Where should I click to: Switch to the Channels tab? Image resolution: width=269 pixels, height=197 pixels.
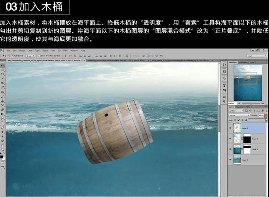[x=239, y=107]
